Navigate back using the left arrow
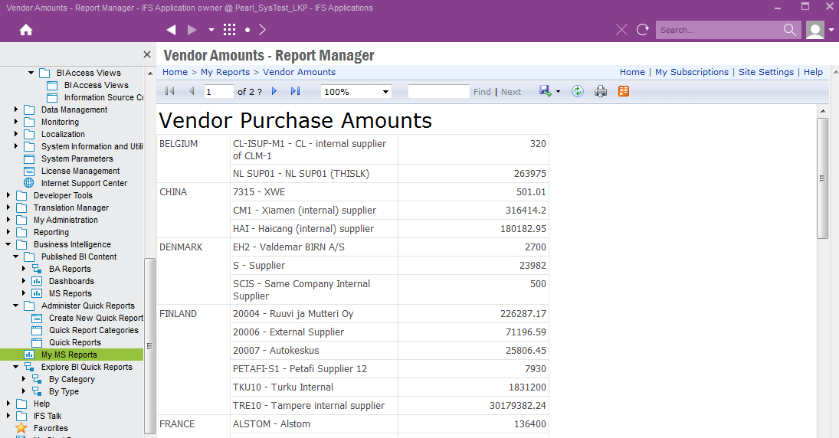This screenshot has width=839, height=438. coord(171,30)
